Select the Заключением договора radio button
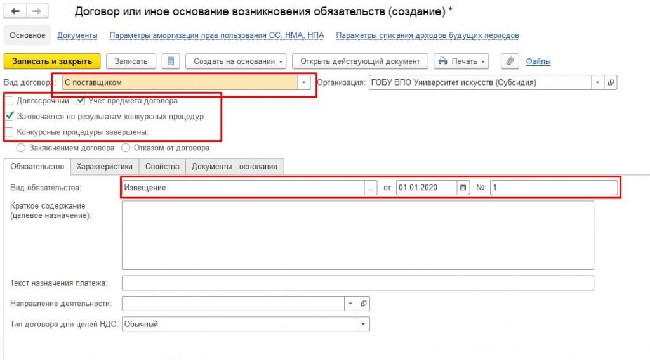The width and height of the screenshot is (650, 360). click(x=21, y=148)
